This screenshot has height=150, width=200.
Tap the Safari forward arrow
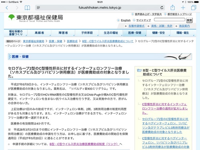[17, 8]
